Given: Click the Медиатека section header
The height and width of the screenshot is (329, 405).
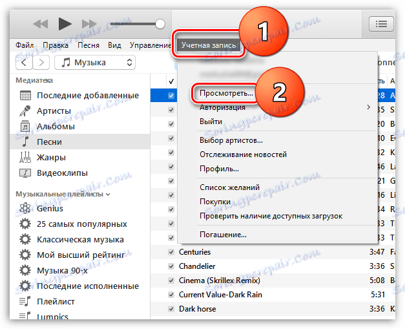Looking at the screenshot, I should pos(34,80).
